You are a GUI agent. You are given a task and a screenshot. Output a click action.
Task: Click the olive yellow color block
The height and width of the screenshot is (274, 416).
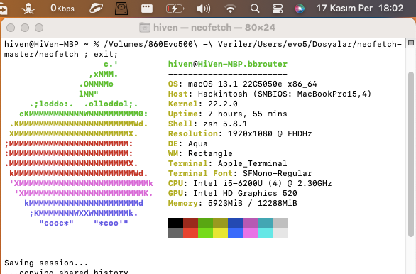pyautogui.click(x=220, y=223)
